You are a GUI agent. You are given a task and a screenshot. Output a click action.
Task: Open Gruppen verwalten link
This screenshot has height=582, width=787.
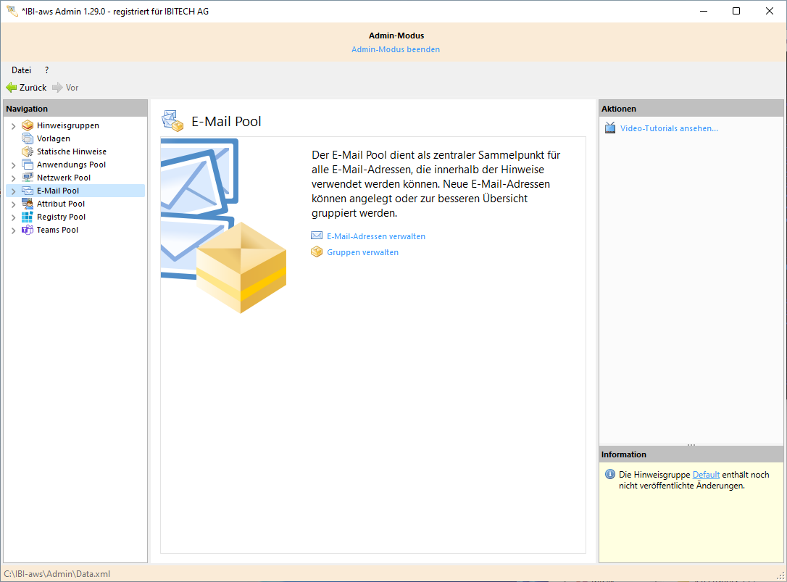tap(362, 252)
